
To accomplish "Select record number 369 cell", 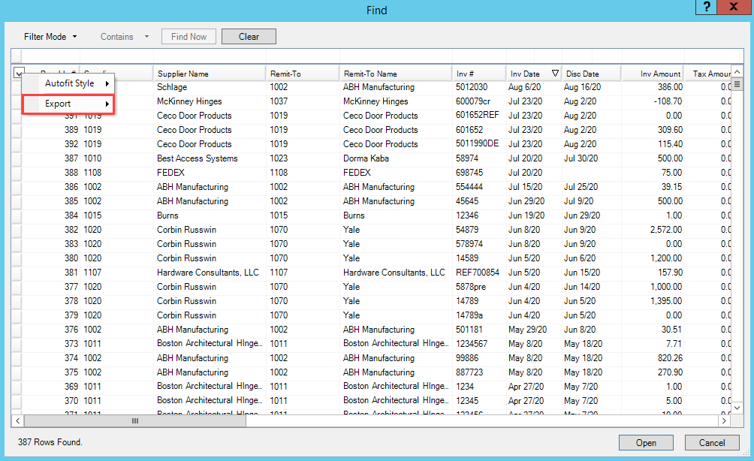I will click(51, 387).
